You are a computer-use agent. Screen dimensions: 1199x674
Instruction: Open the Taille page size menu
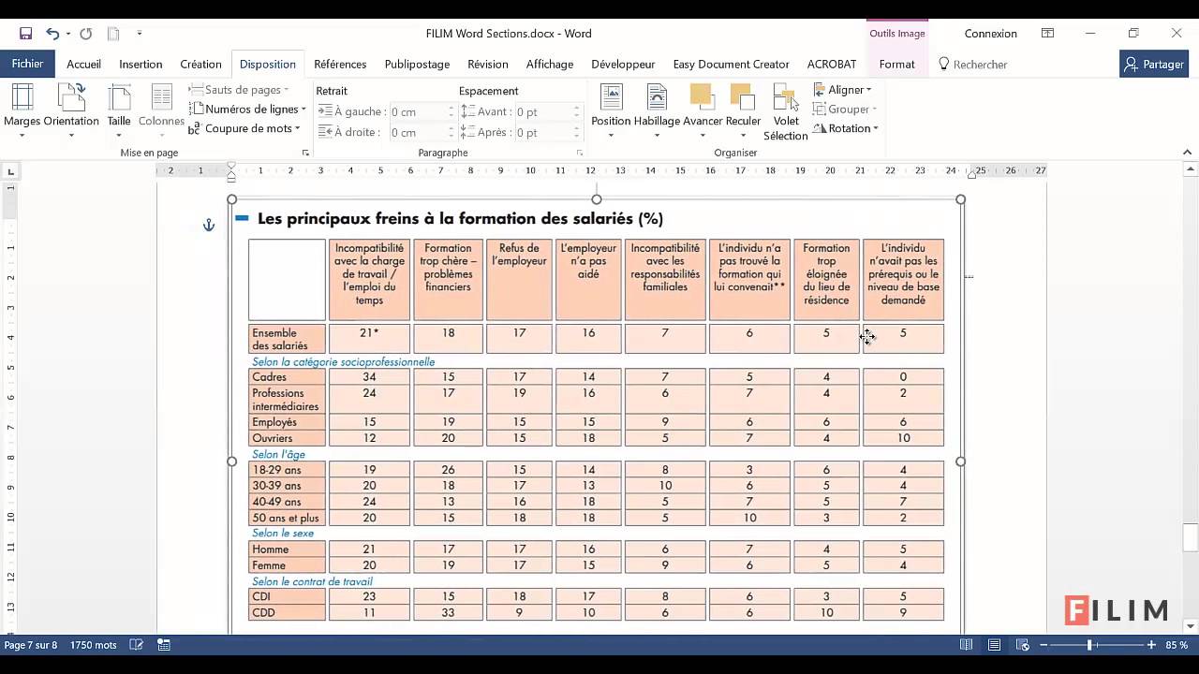click(119, 111)
